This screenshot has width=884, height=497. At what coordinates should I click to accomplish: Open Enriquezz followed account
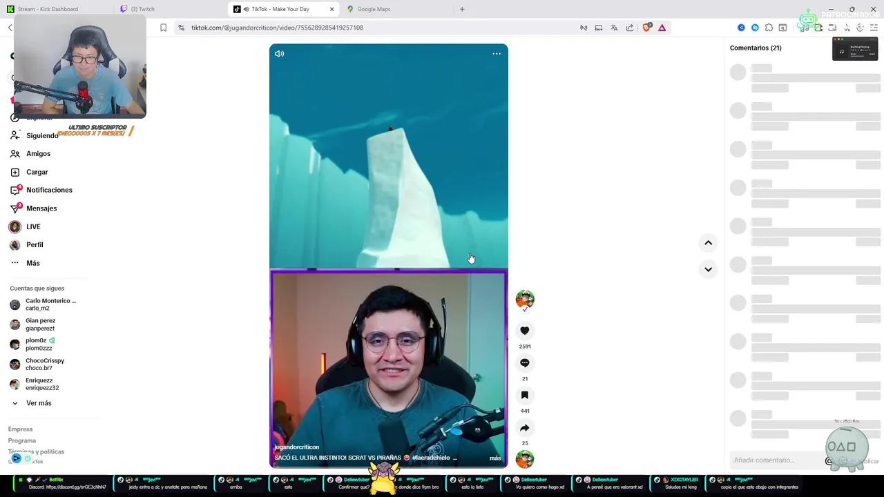click(35, 384)
